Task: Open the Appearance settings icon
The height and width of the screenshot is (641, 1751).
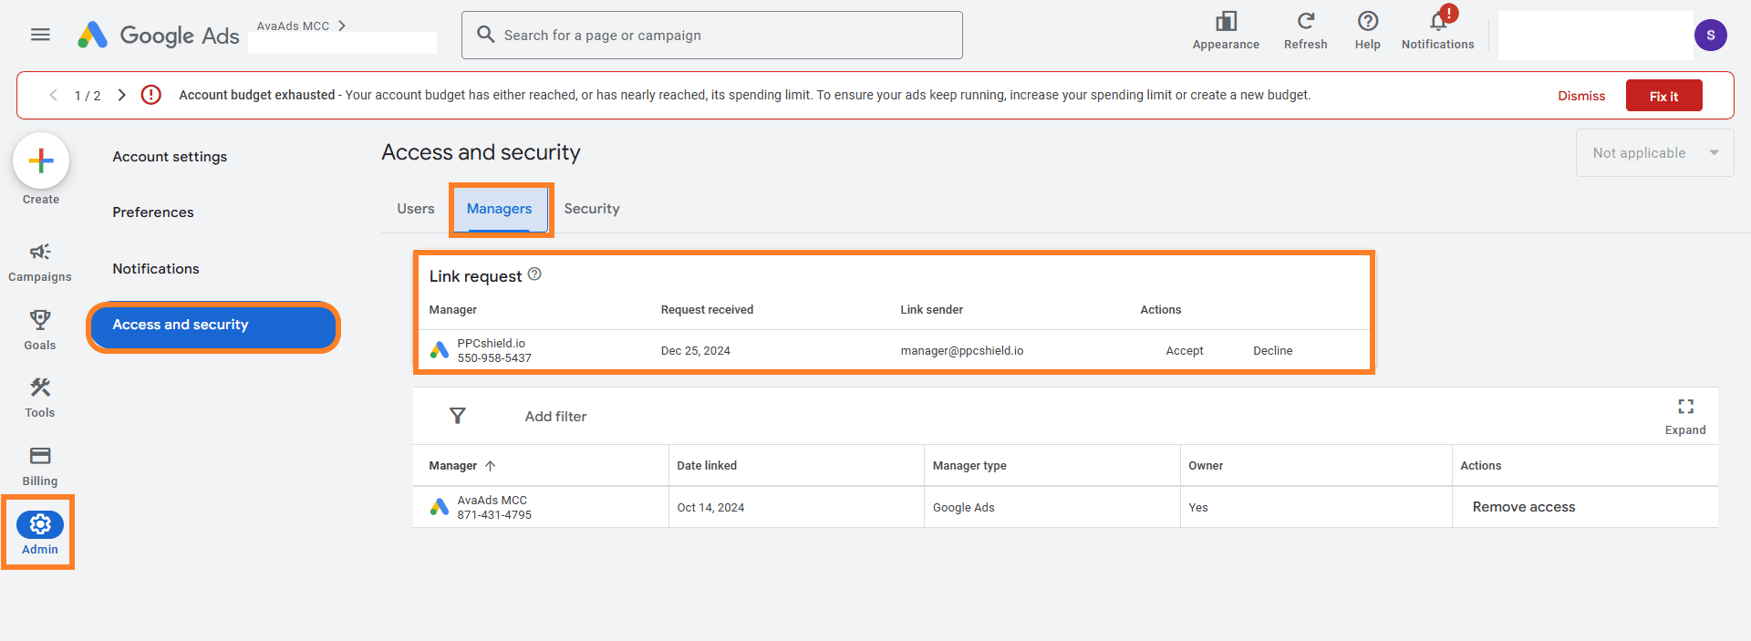Action: point(1226,22)
